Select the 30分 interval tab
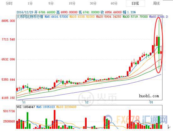Image resolution: width=173 pixels, height=131 pixels. 93,3
